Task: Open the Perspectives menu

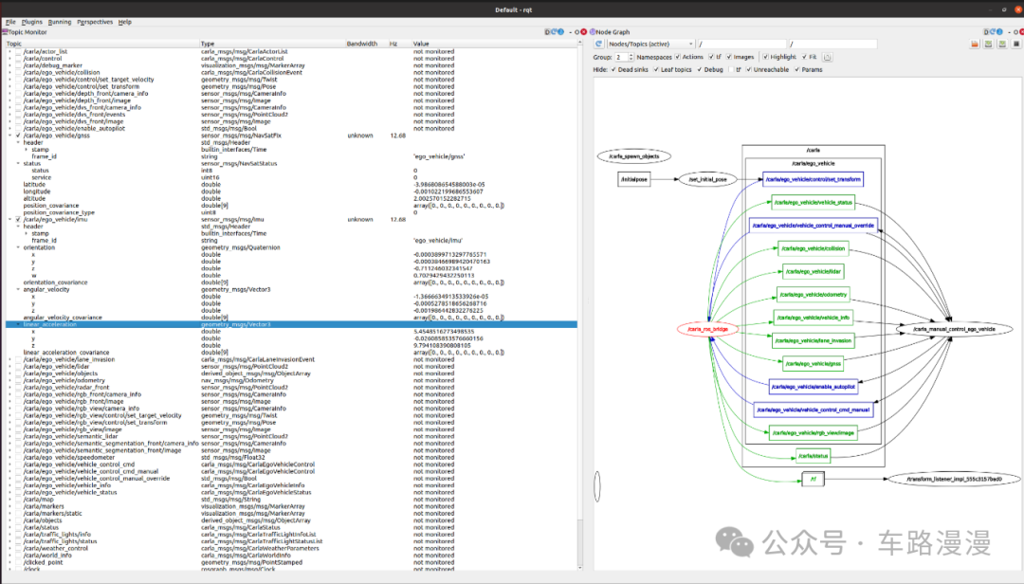Action: click(x=95, y=21)
